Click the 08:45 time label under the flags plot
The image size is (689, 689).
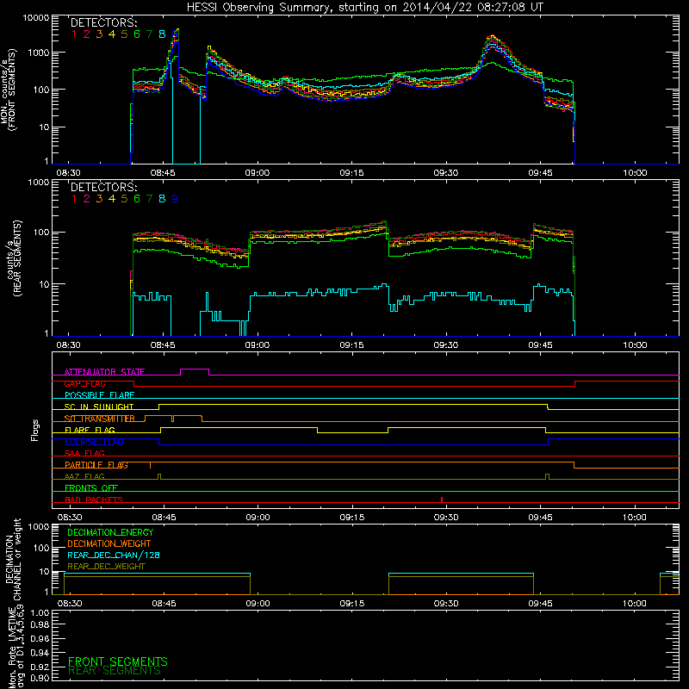point(164,518)
